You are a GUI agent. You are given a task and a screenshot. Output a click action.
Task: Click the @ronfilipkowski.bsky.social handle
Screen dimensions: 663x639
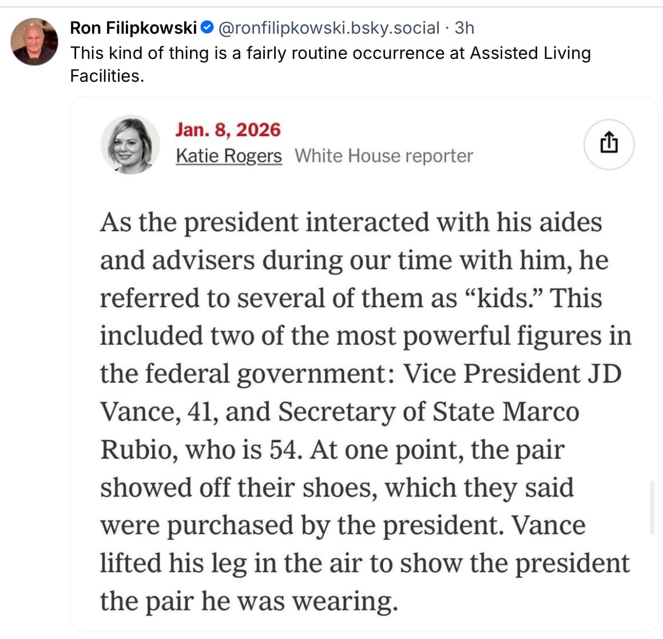329,27
